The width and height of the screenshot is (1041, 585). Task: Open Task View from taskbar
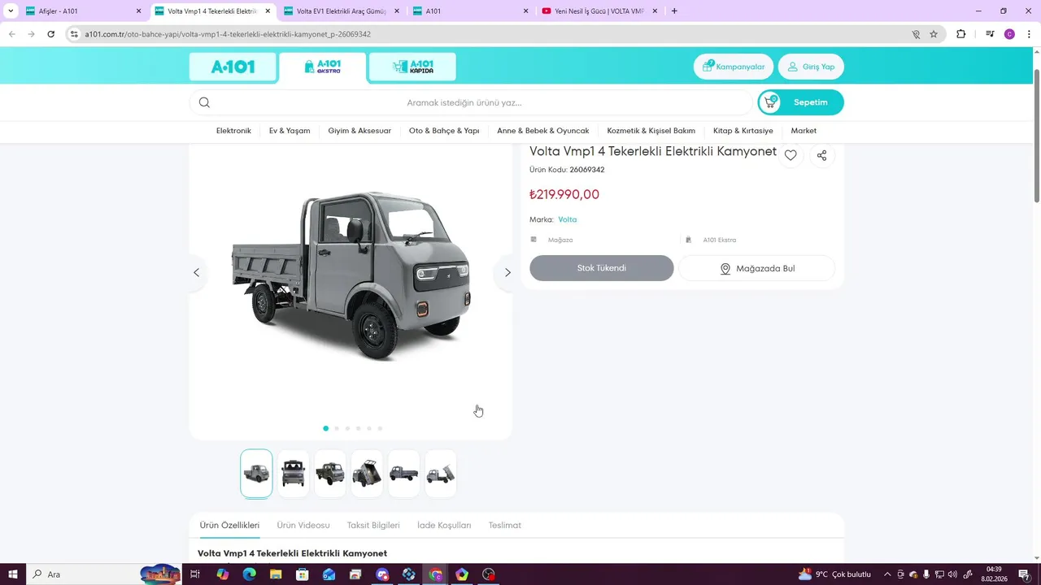(x=195, y=574)
